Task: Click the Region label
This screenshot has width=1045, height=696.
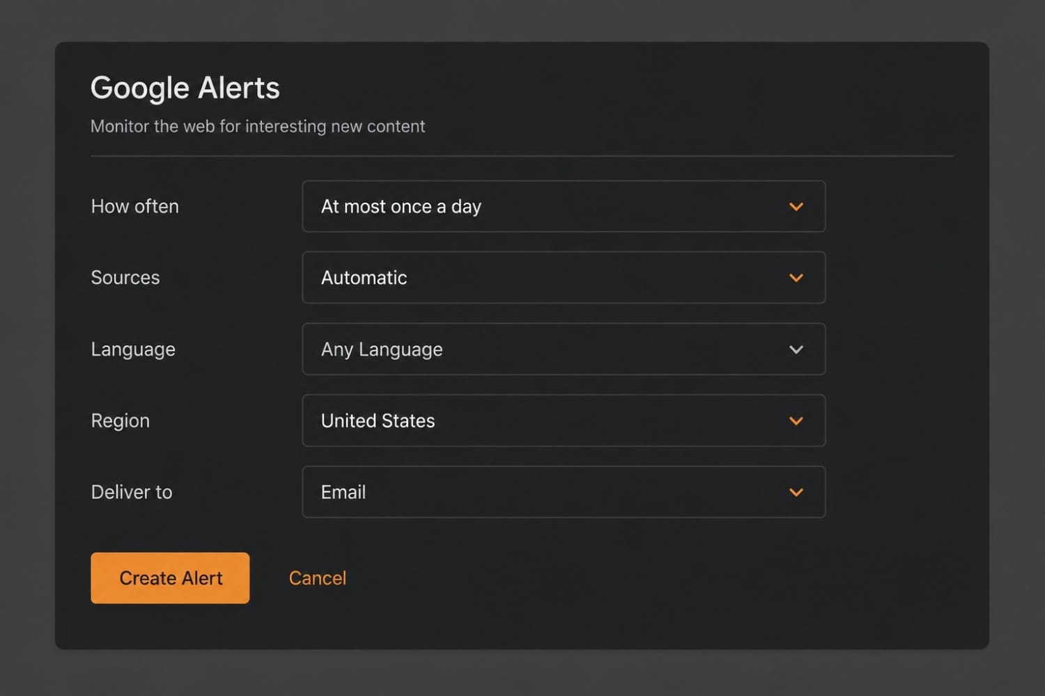Action: point(121,421)
